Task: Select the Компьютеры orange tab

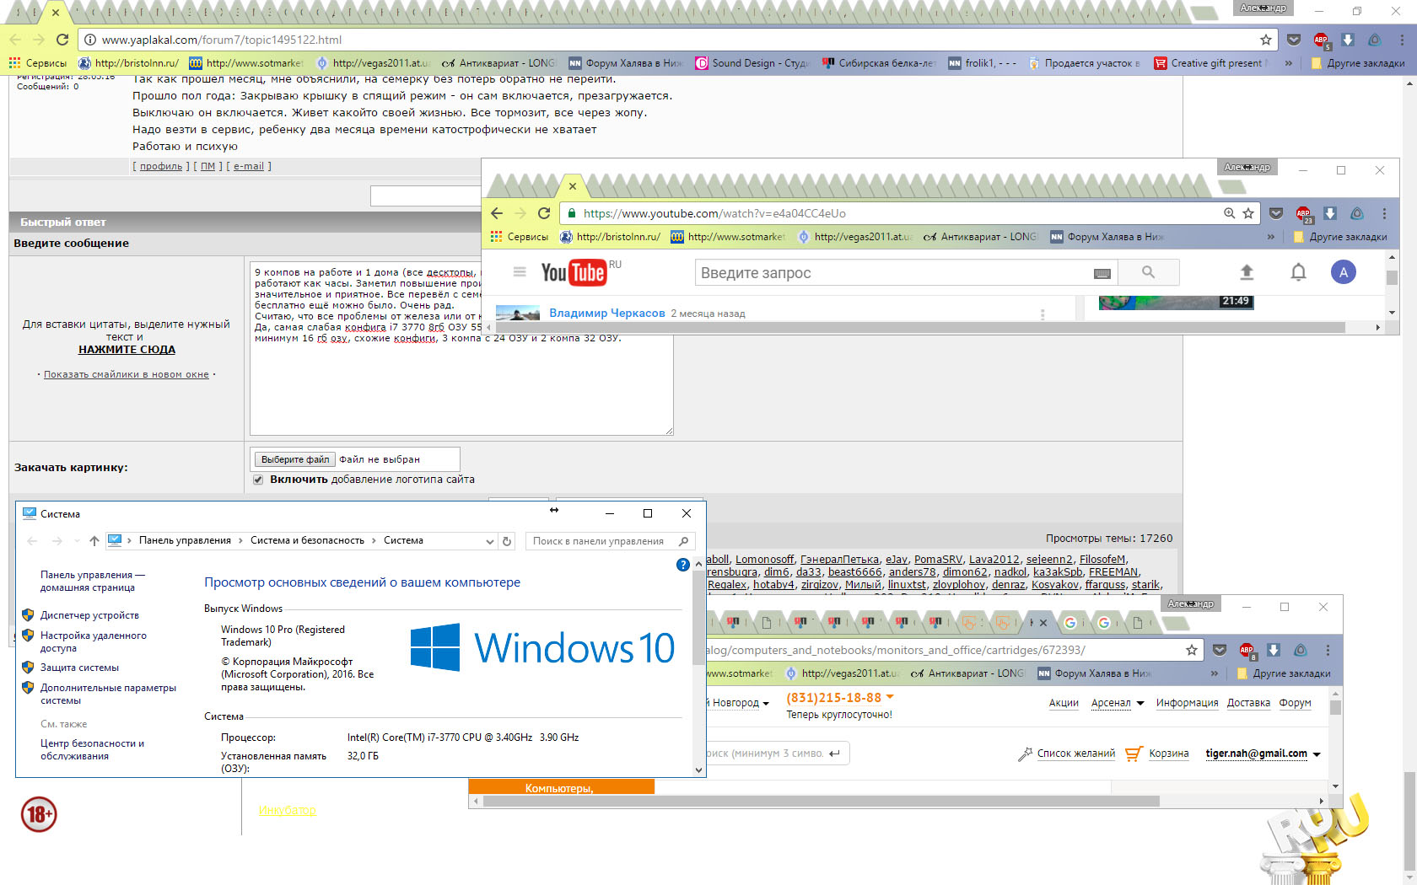Action: tap(561, 787)
